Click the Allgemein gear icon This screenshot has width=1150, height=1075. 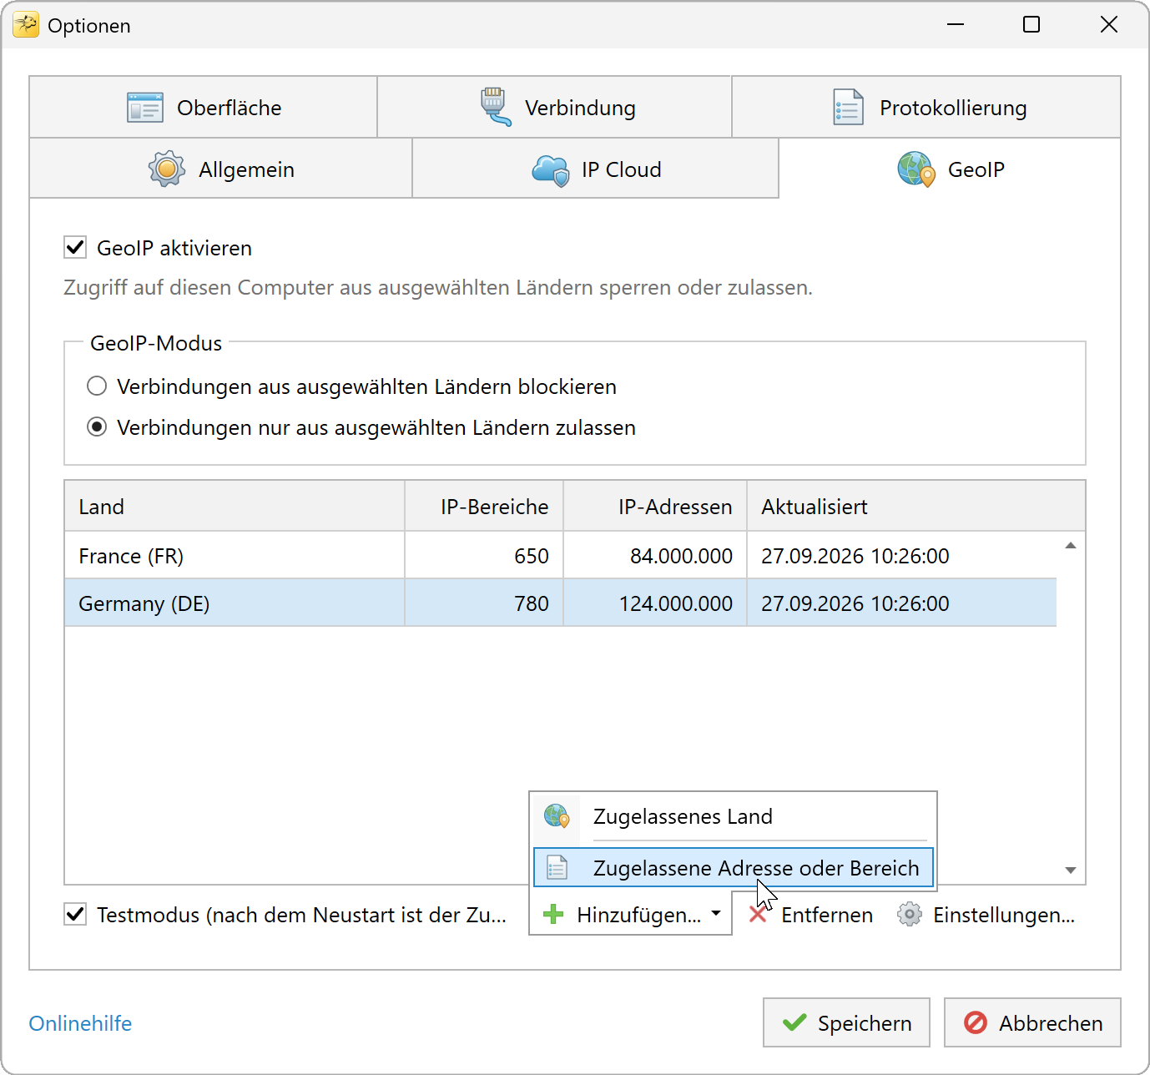167,169
